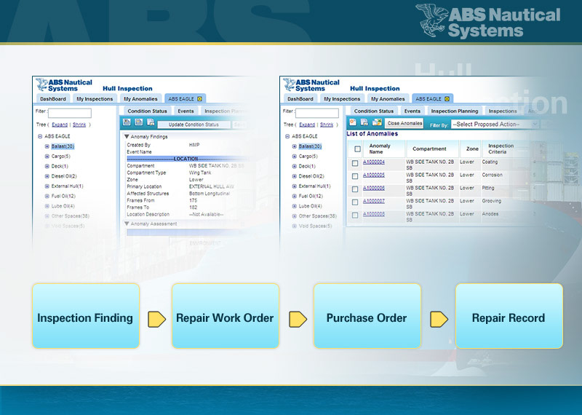The height and width of the screenshot is (415, 582).
Task: Open the DashBoard tab in the Anomaly Findings window
Action: [52, 99]
